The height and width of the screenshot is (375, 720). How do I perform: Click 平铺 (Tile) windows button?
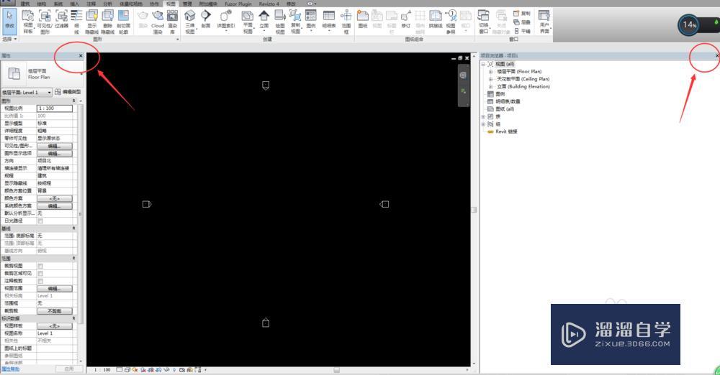pyautogui.click(x=521, y=31)
